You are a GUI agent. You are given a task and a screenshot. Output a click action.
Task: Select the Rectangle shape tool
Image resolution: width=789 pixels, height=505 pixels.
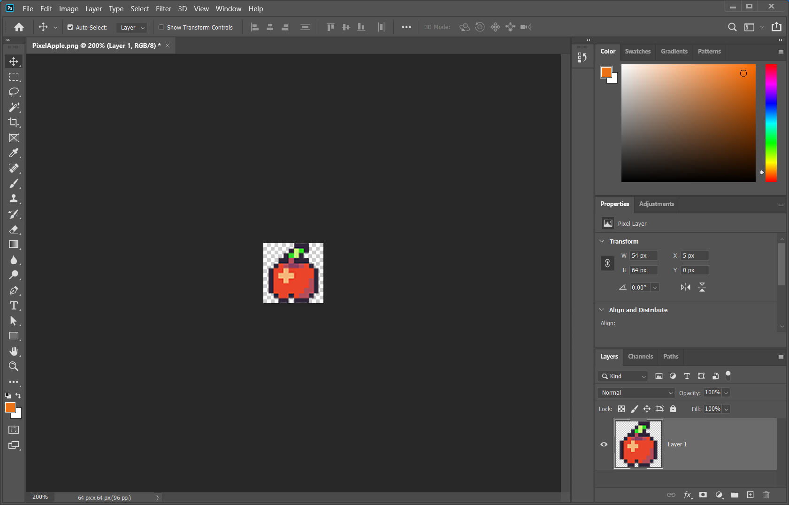[x=14, y=336]
